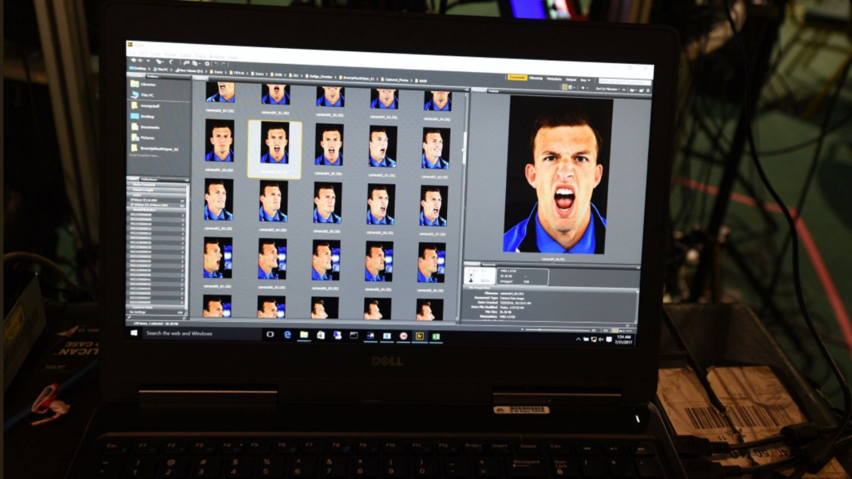Switch to the Publish panel tab
Viewport: 852px width, 479px height.
(493, 91)
